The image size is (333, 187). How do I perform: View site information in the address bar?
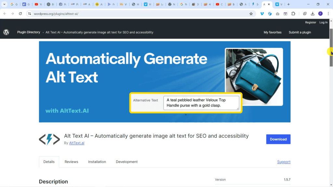29,14
